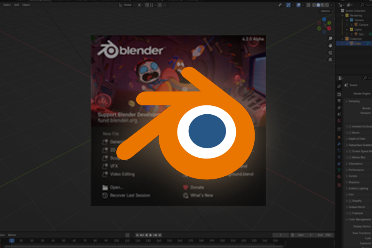This screenshot has height=248, width=372.
Task: Select solid viewport shading mode
Action: (x=319, y=5)
